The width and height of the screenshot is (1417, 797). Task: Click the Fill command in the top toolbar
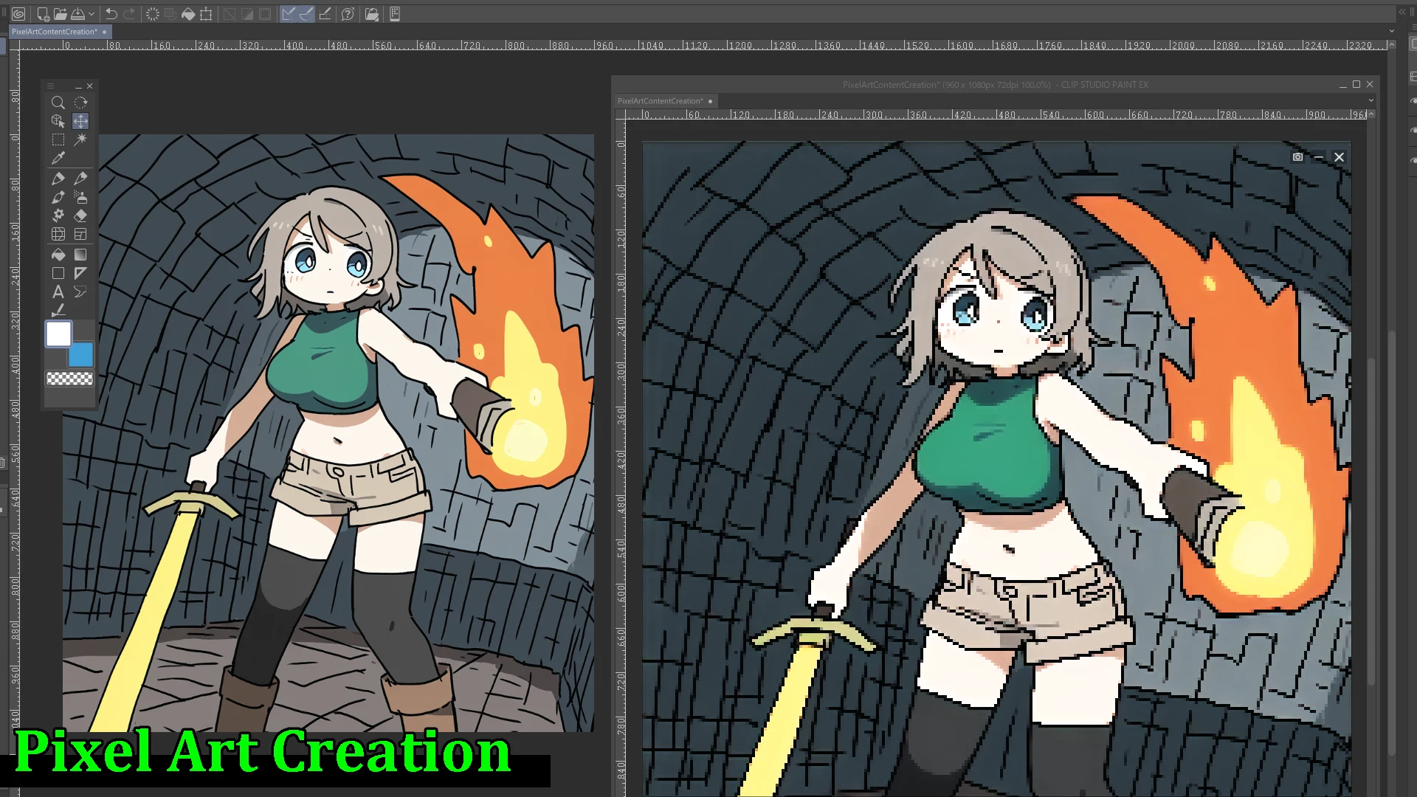click(x=188, y=14)
